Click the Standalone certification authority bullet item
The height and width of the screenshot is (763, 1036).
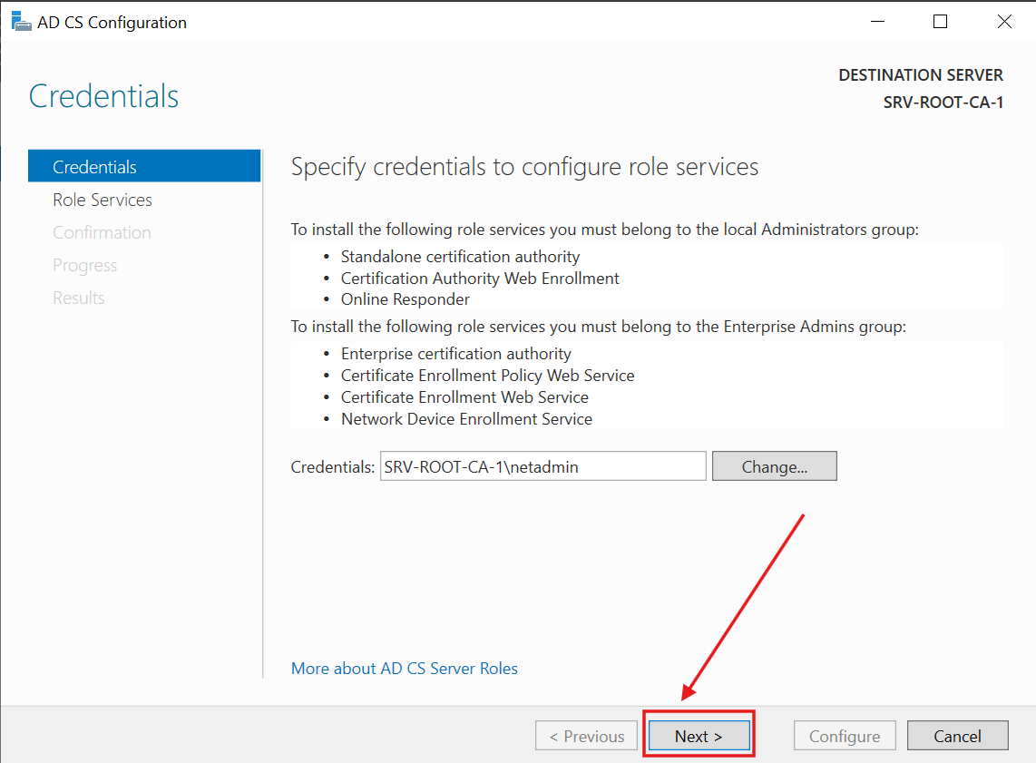coord(460,256)
